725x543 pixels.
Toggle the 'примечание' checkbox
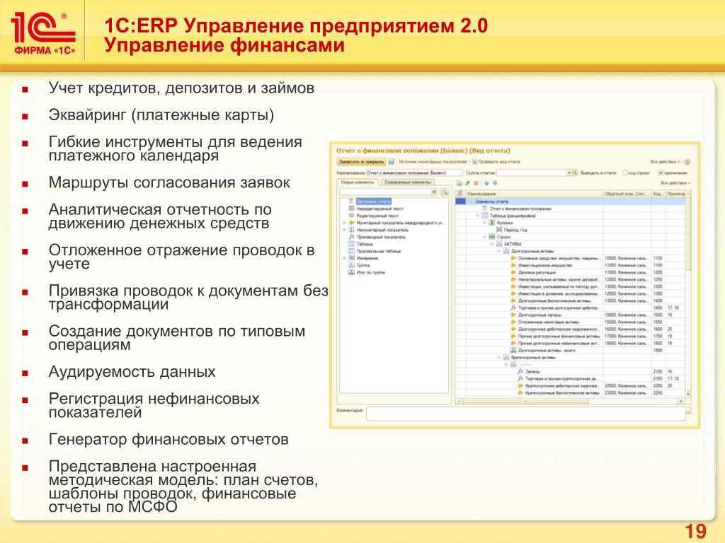pyautogui.click(x=661, y=173)
